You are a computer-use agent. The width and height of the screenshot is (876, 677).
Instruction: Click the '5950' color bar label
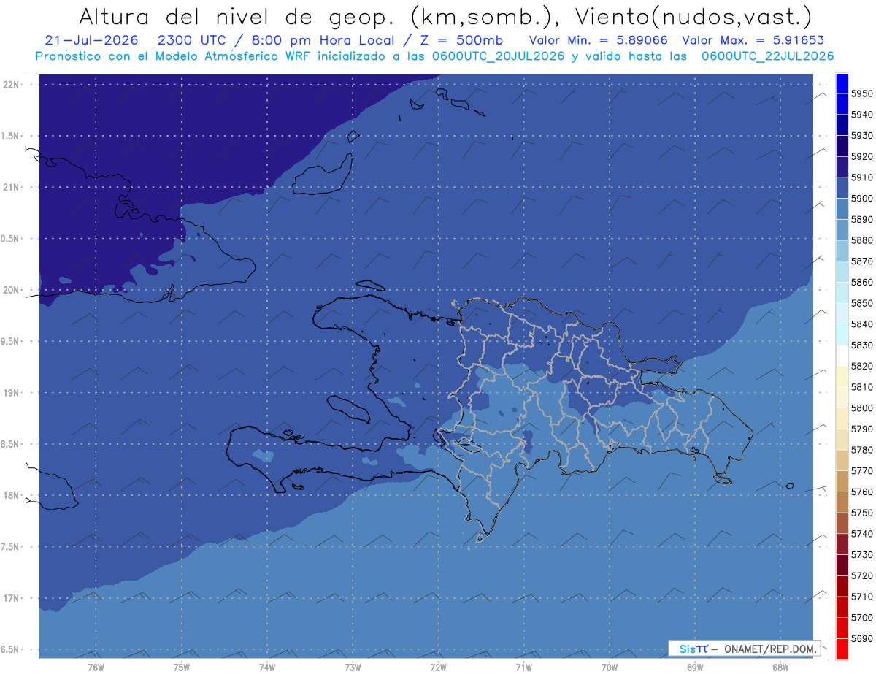tap(861, 93)
